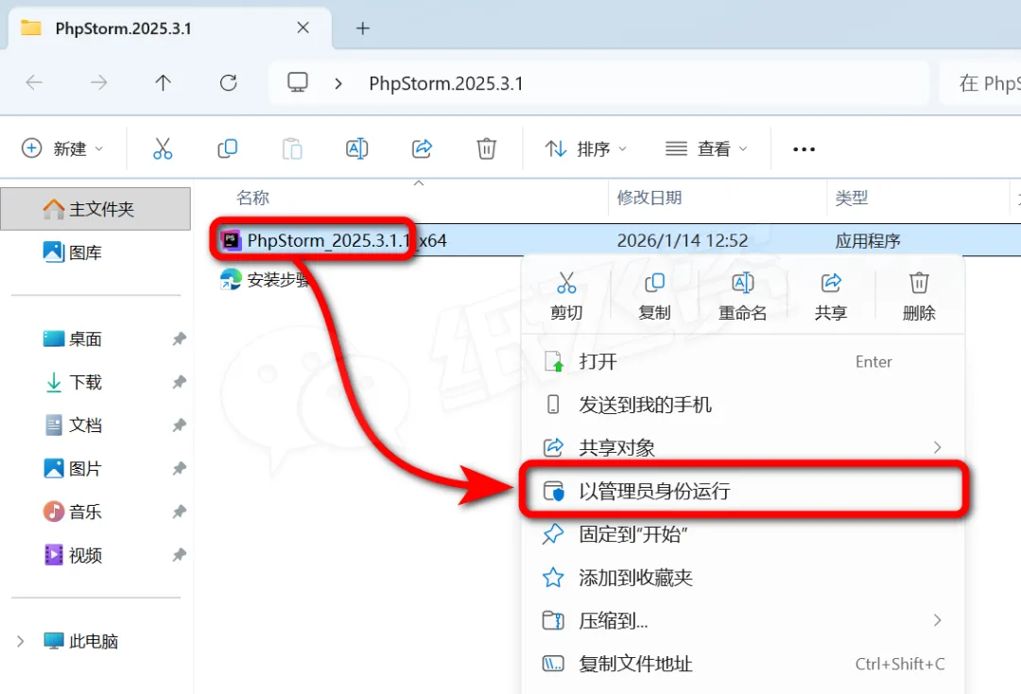Open the three-dots more options menu
1021x694 pixels.
[804, 149]
